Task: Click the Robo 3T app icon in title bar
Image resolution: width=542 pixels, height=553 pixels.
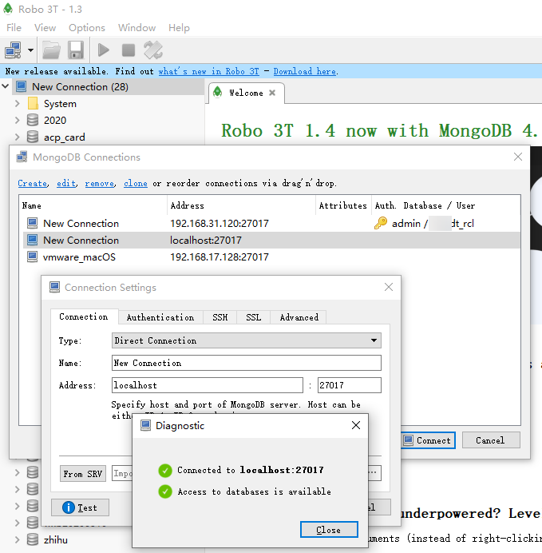Action: coord(8,9)
